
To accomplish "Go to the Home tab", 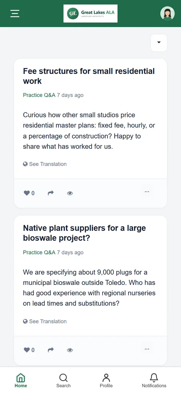I will (21, 380).
